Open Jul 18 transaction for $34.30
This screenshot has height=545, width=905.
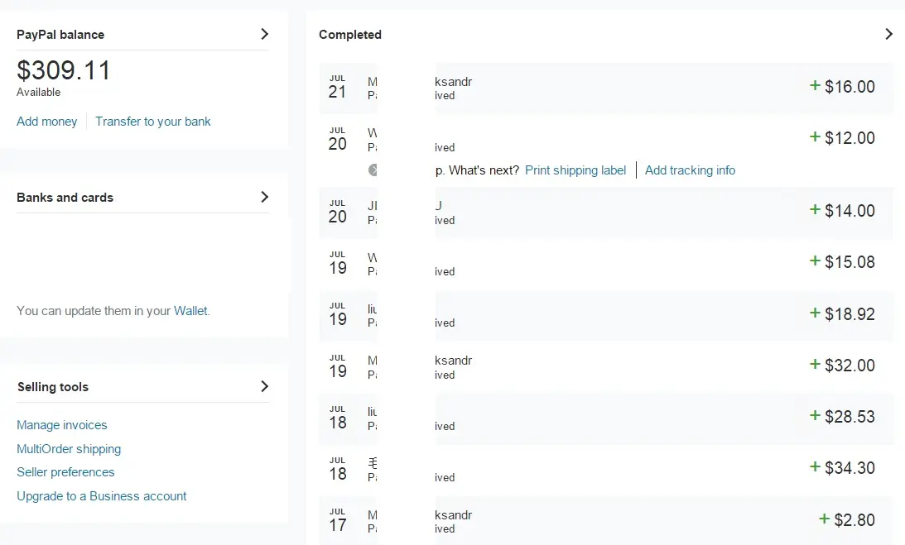[606, 469]
